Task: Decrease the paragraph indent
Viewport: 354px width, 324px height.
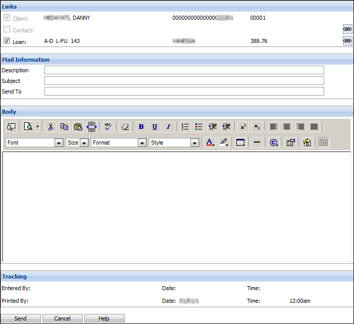Action: pos(213,127)
